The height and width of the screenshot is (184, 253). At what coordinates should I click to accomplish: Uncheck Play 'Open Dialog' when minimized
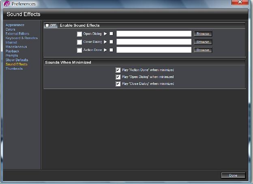click(x=118, y=77)
